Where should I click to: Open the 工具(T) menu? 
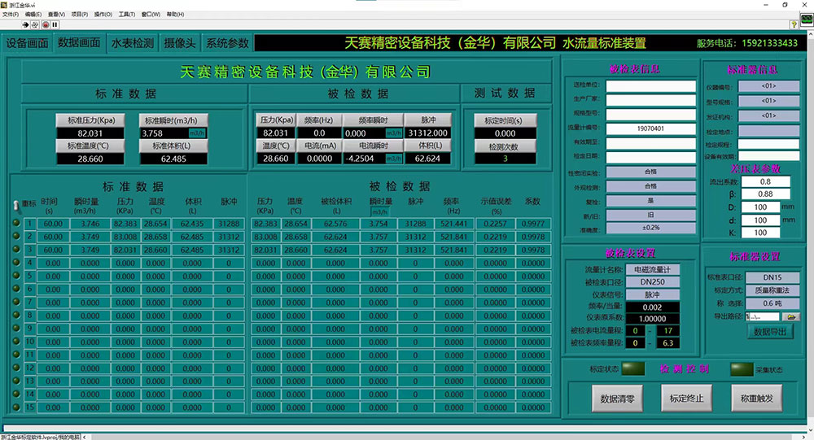127,15
